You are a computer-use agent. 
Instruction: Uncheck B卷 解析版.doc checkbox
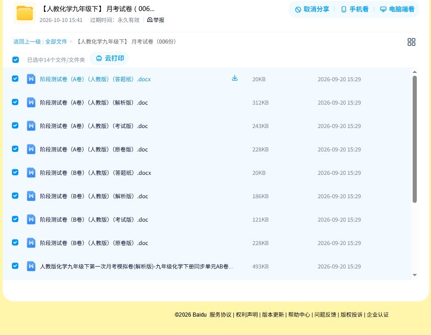pyautogui.click(x=15, y=195)
